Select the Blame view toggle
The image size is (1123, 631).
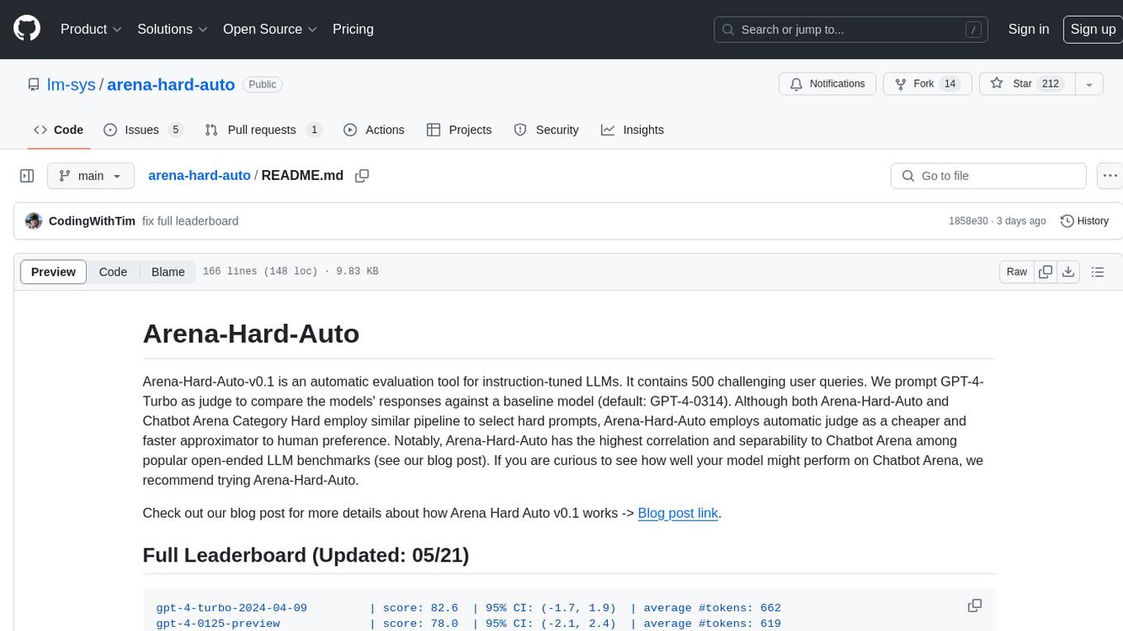[168, 272]
